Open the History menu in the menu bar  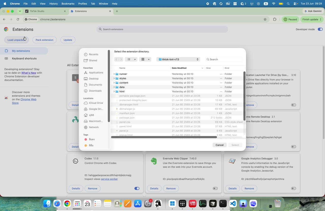coord(53,4)
